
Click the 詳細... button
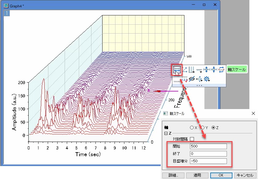(173, 175)
